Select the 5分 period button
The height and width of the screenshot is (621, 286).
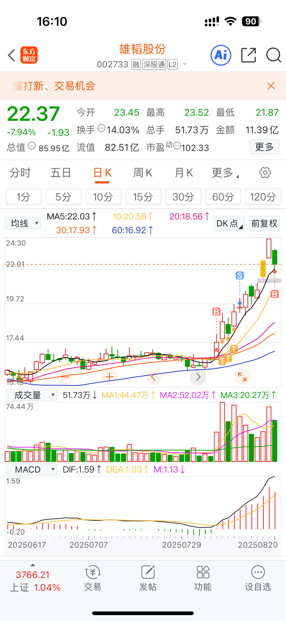[63, 197]
